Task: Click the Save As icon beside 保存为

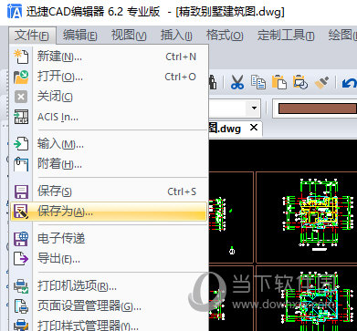Action: (21, 212)
